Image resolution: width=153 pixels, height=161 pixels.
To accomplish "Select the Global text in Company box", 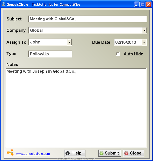I will tap(36, 30).
